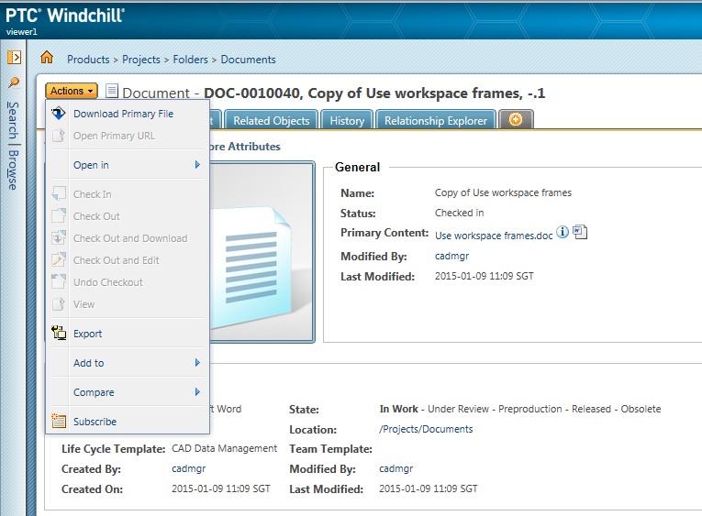This screenshot has width=702, height=516.
Task: Expand the Add to submenu arrow
Action: pyautogui.click(x=197, y=363)
